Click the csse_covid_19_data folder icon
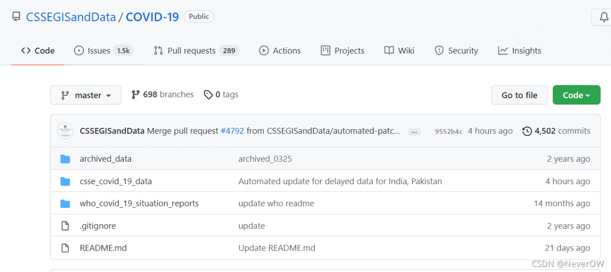 65,181
